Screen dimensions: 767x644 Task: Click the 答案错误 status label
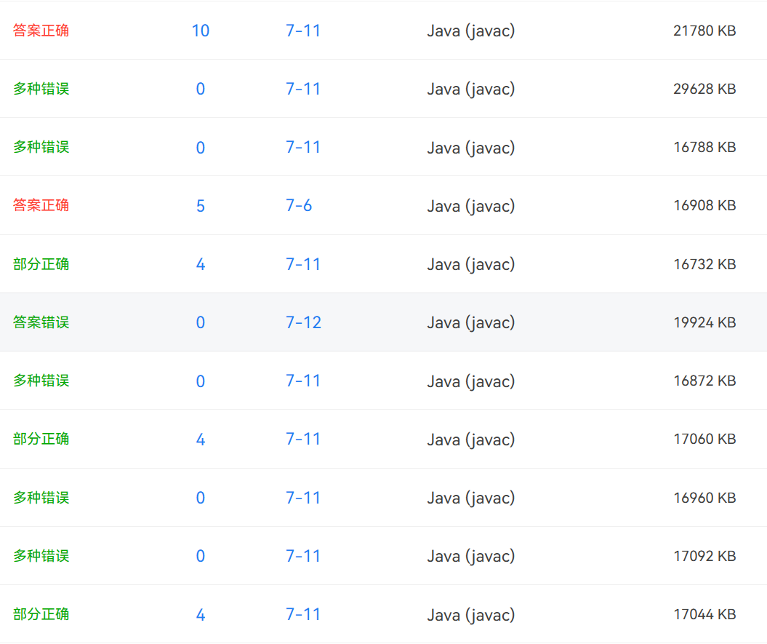click(x=41, y=322)
